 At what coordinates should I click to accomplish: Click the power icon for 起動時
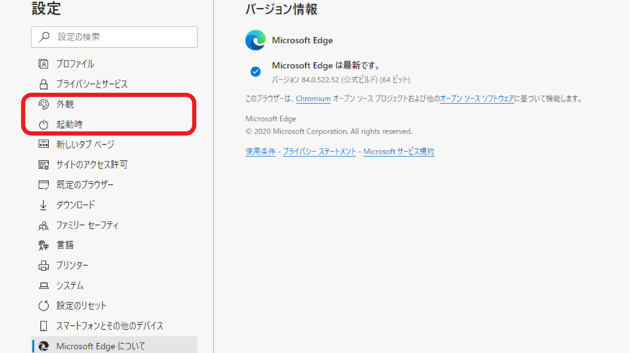[43, 125]
